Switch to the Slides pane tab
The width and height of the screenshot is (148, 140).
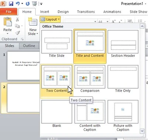point(10,46)
